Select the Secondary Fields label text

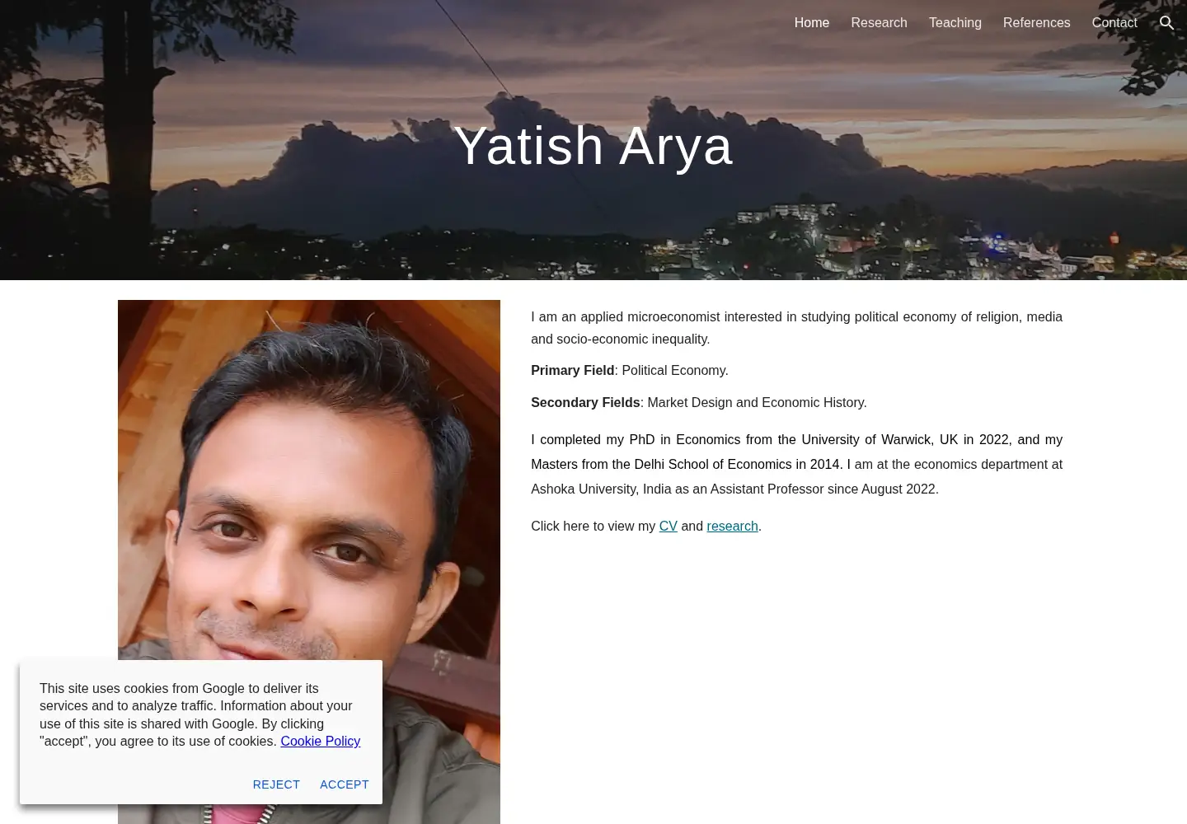585,402
